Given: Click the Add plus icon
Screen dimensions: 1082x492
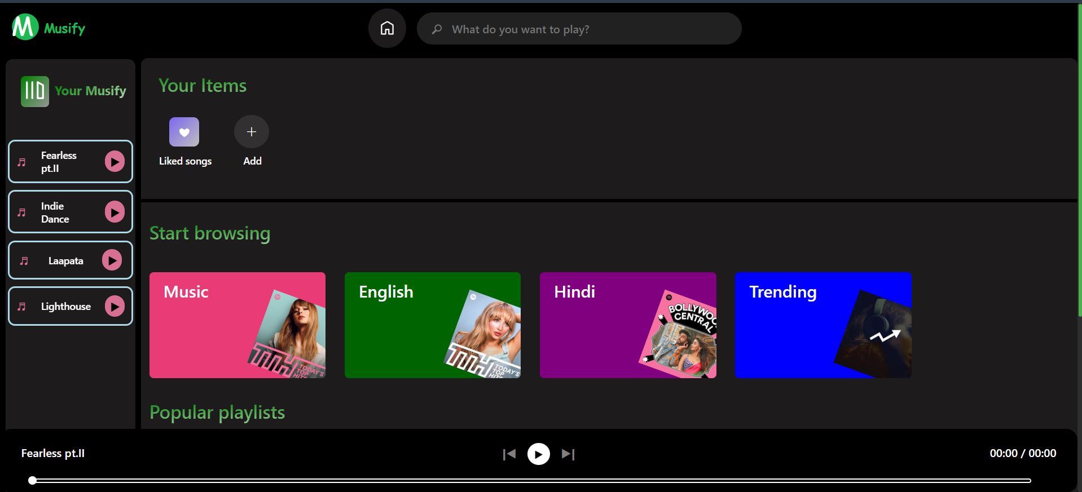Looking at the screenshot, I should pyautogui.click(x=252, y=132).
